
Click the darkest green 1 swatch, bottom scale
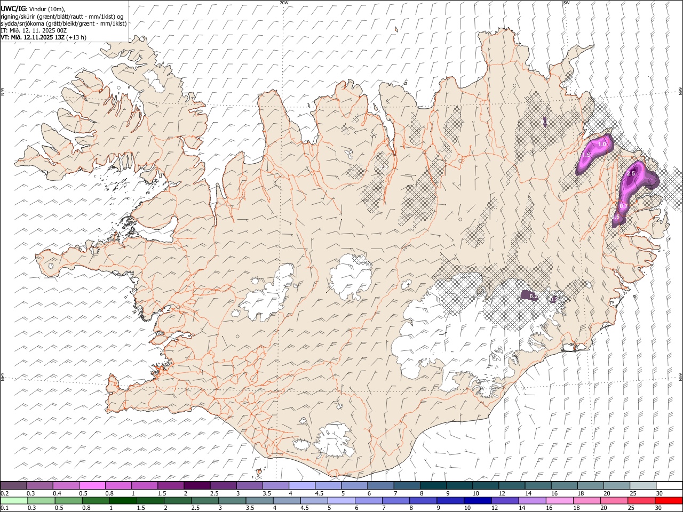pyautogui.click(x=123, y=501)
